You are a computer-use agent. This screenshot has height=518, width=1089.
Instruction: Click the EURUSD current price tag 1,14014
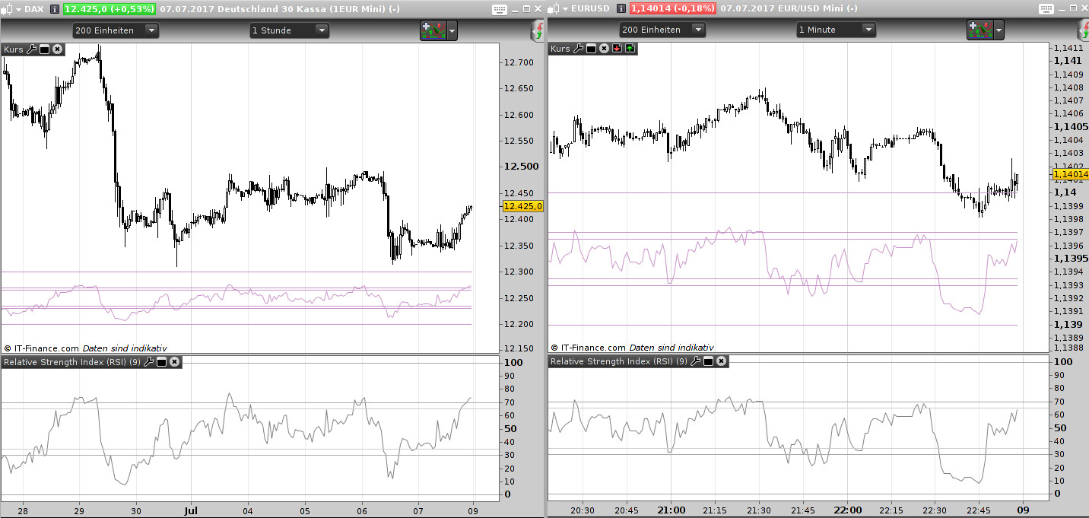click(x=1071, y=175)
